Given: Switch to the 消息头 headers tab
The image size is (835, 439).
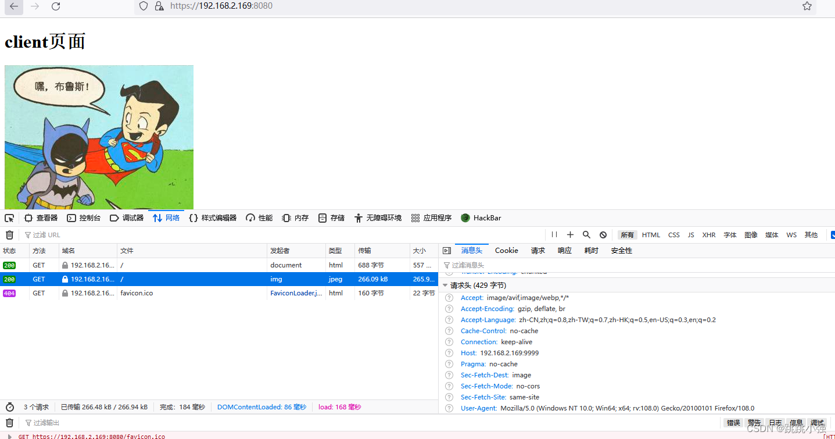Looking at the screenshot, I should tap(472, 251).
